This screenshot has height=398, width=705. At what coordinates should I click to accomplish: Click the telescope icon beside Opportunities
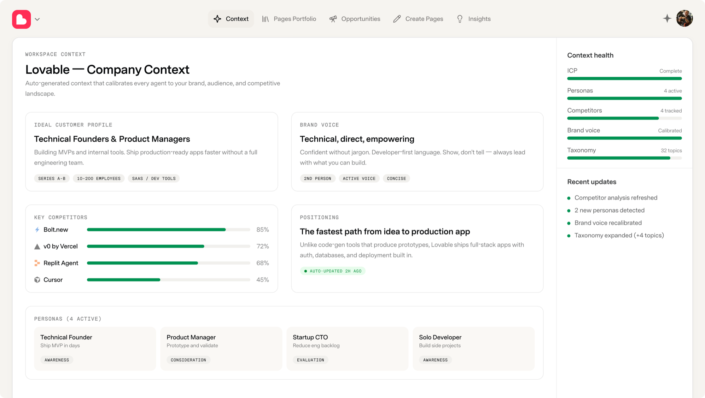point(333,19)
